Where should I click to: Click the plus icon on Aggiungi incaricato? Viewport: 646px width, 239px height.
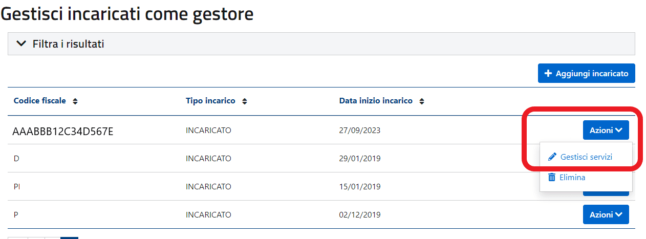(x=548, y=74)
